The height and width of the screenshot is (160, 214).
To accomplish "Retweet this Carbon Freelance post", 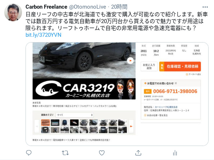I will [x=65, y=153].
